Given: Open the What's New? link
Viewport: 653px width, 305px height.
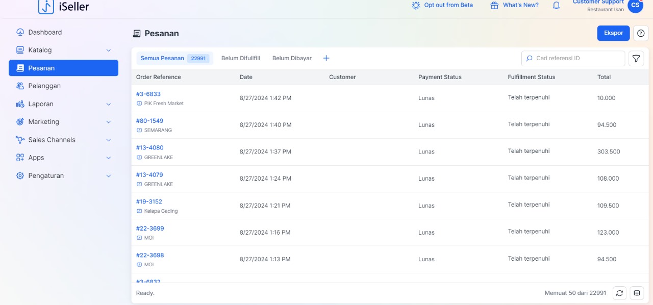Looking at the screenshot, I should [x=521, y=5].
